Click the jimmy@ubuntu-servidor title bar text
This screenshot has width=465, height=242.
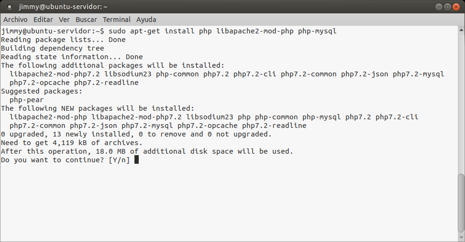(x=63, y=7)
